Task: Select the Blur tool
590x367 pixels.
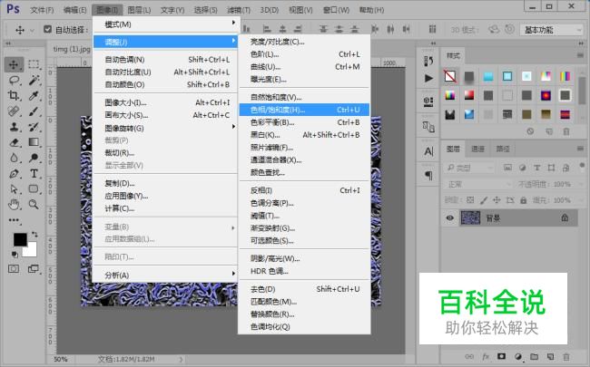Action: coord(14,158)
